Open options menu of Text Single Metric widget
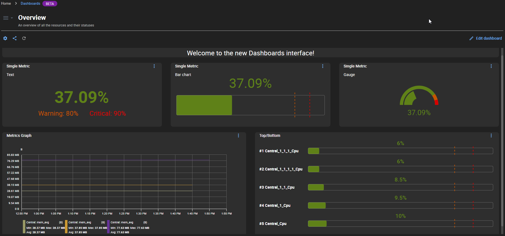 (154, 66)
